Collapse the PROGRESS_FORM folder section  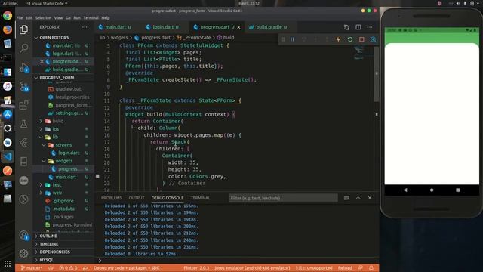(57, 78)
